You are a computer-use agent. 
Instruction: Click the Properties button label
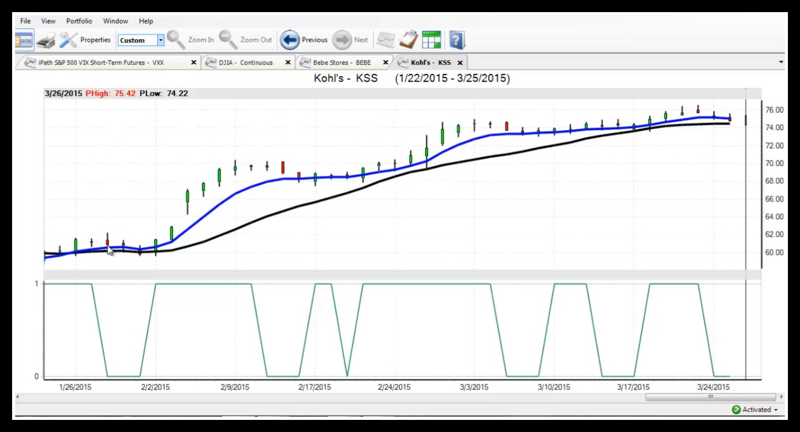[x=96, y=40]
